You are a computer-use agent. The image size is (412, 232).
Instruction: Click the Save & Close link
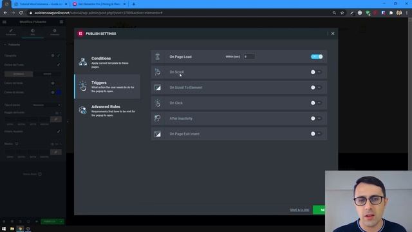tap(299, 210)
